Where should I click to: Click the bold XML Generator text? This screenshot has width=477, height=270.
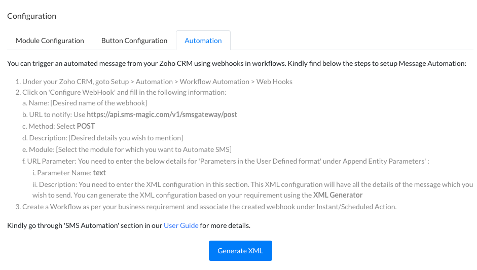(x=338, y=195)
